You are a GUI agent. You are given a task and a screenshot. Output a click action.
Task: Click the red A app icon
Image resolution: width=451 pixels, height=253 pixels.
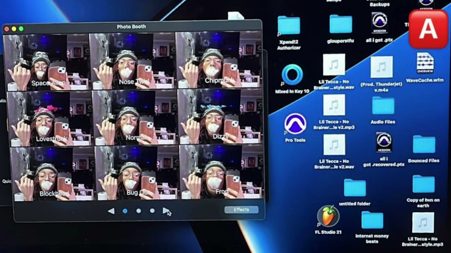pyautogui.click(x=428, y=29)
